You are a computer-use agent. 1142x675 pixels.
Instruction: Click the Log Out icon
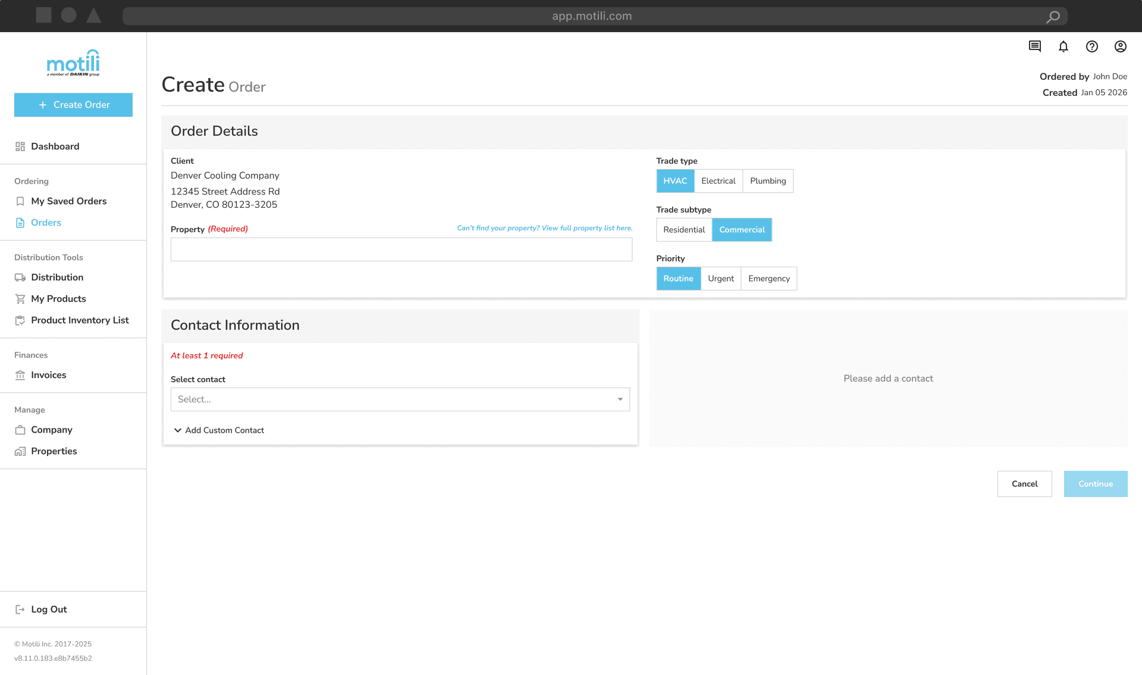click(20, 609)
